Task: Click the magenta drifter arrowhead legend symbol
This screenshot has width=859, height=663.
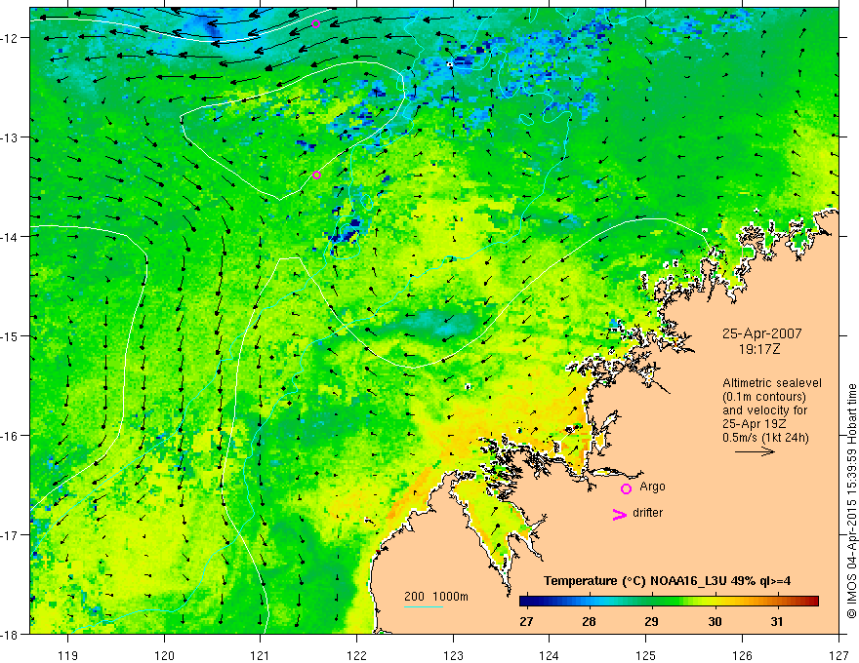Action: [619, 514]
